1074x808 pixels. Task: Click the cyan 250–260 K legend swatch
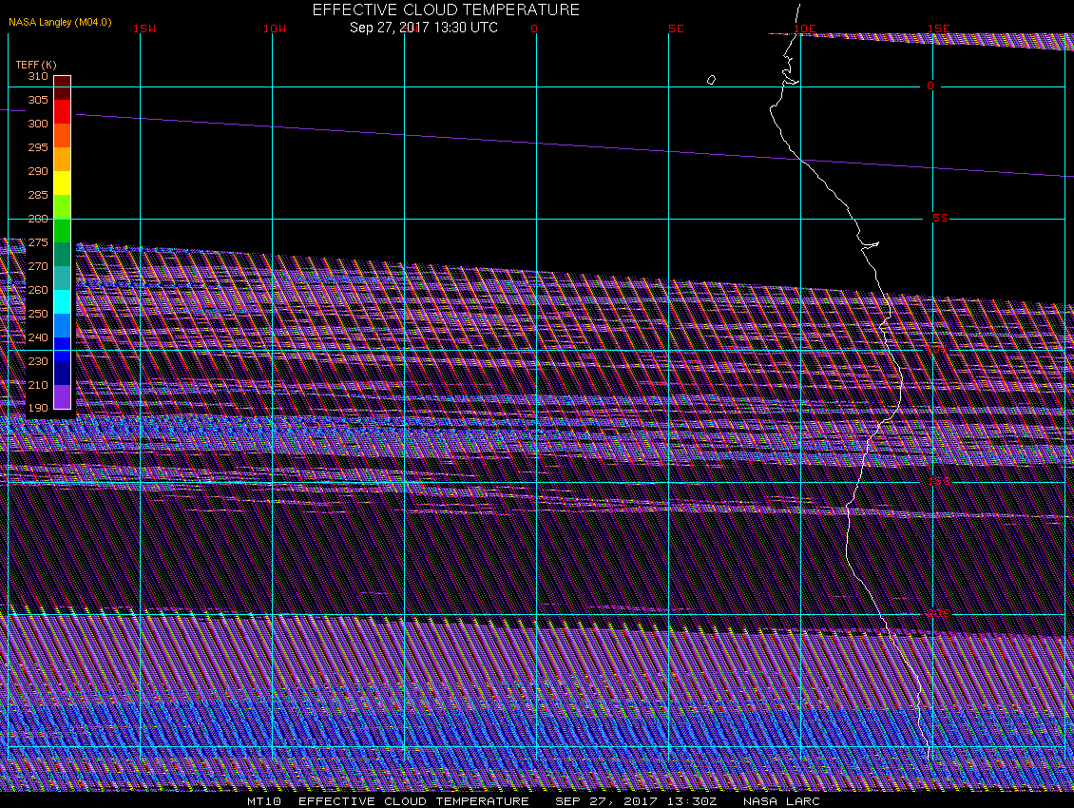63,302
